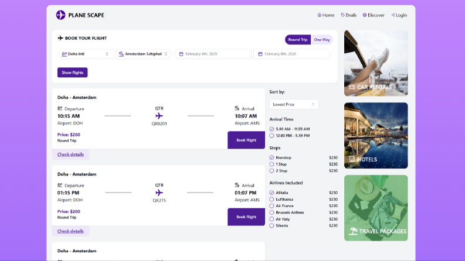Go to Home in navigation
Screen dimensions: 465x261
pos(326,15)
